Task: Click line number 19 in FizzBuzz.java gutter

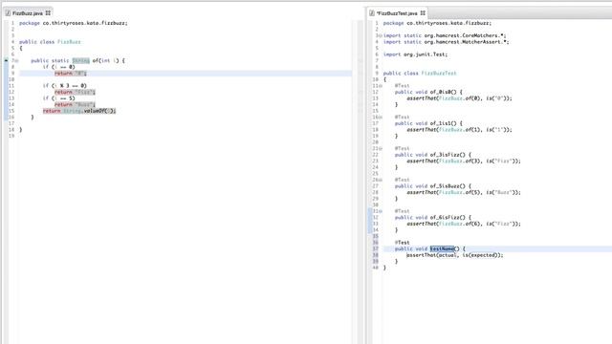Action: click(x=11, y=136)
